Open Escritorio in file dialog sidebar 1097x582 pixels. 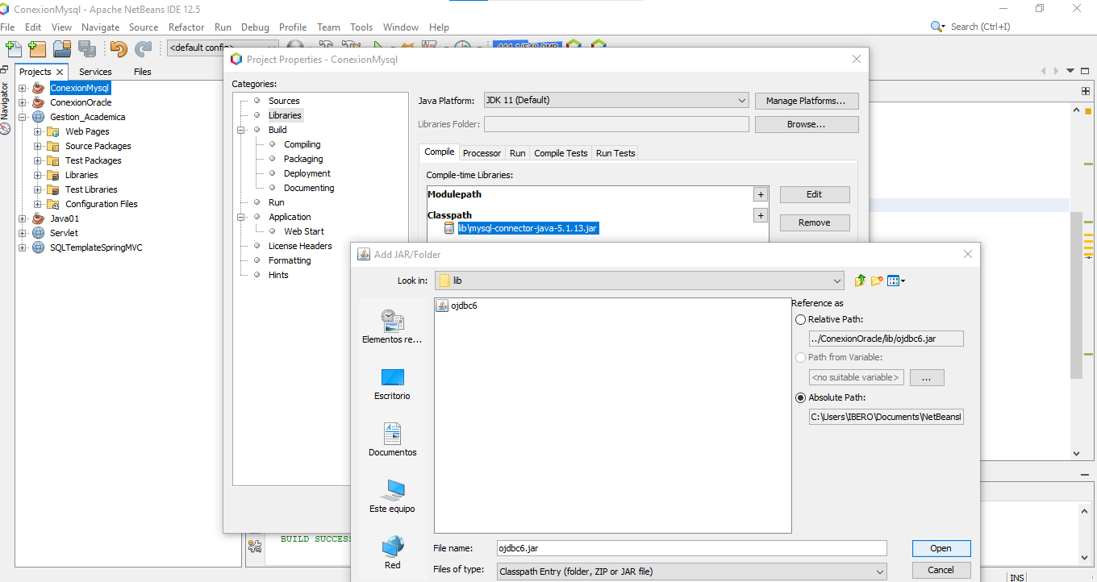click(393, 384)
